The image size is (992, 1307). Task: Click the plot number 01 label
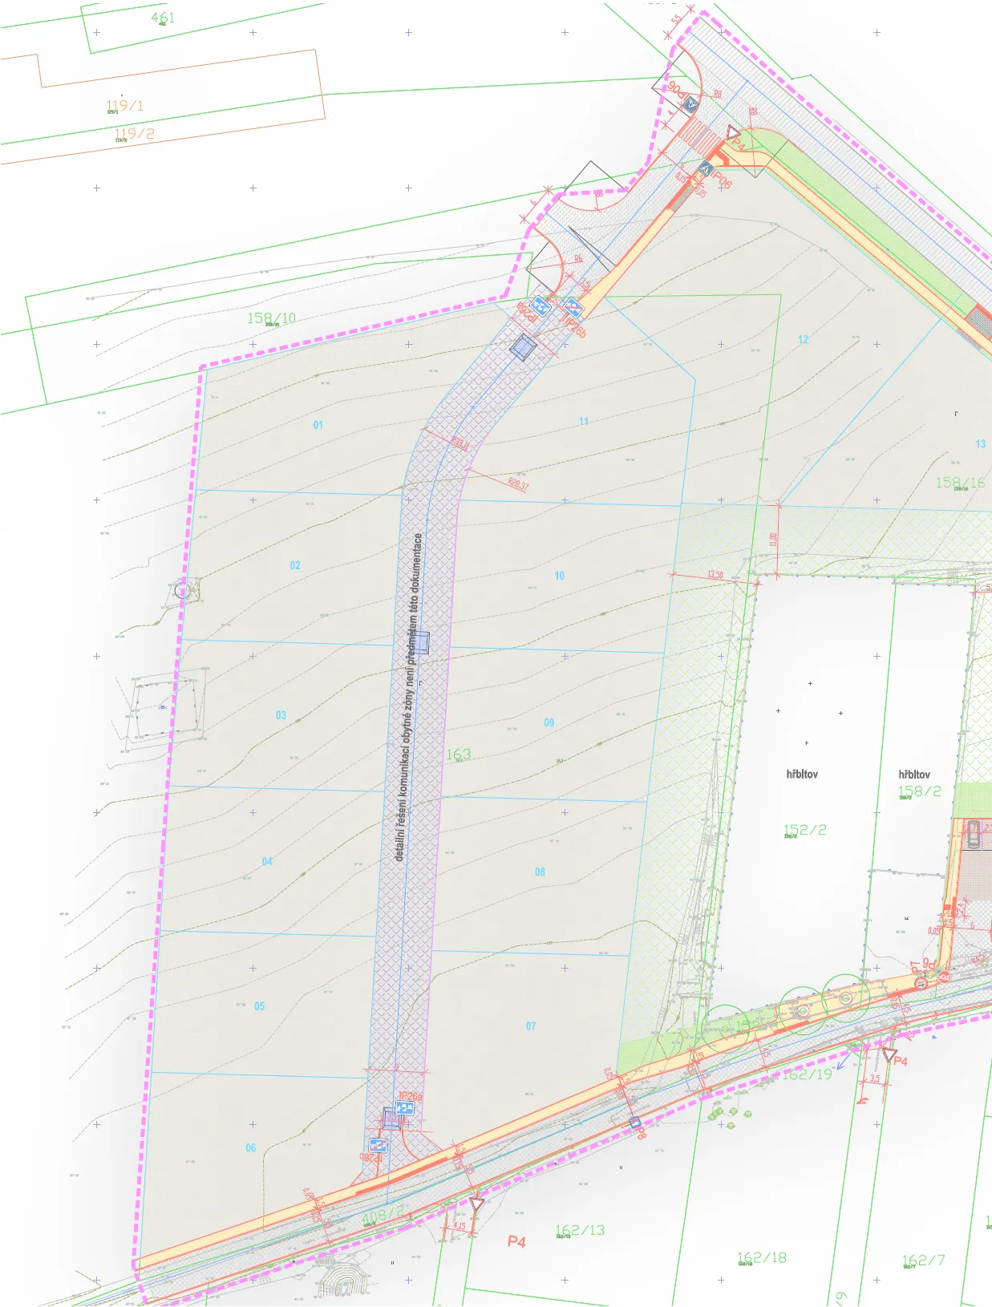pos(318,424)
